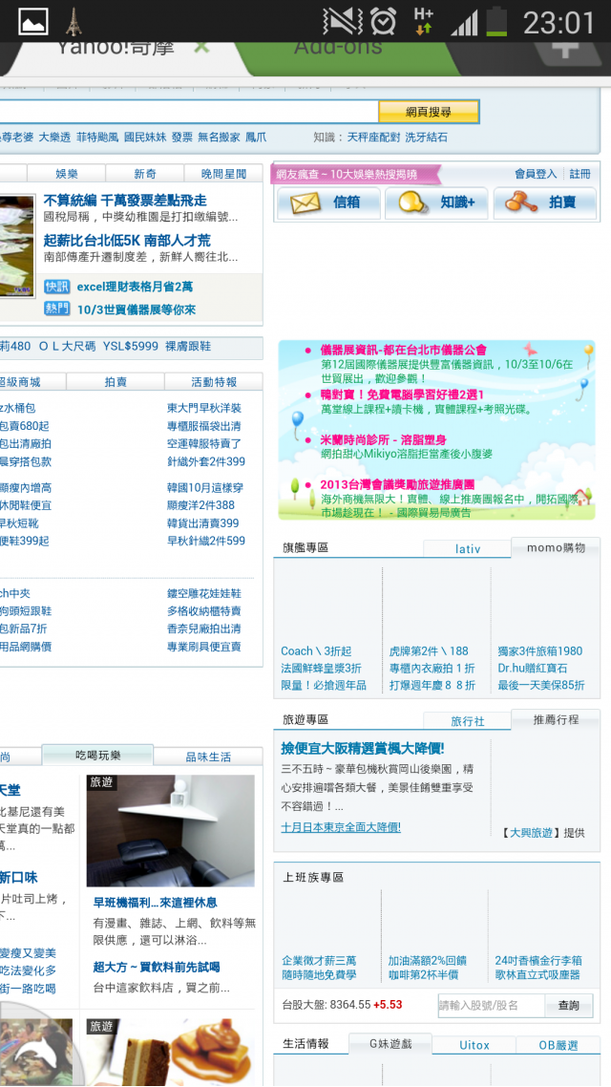
Task: Open the news photo thumbnail of banknotes
Action: pyautogui.click(x=17, y=246)
